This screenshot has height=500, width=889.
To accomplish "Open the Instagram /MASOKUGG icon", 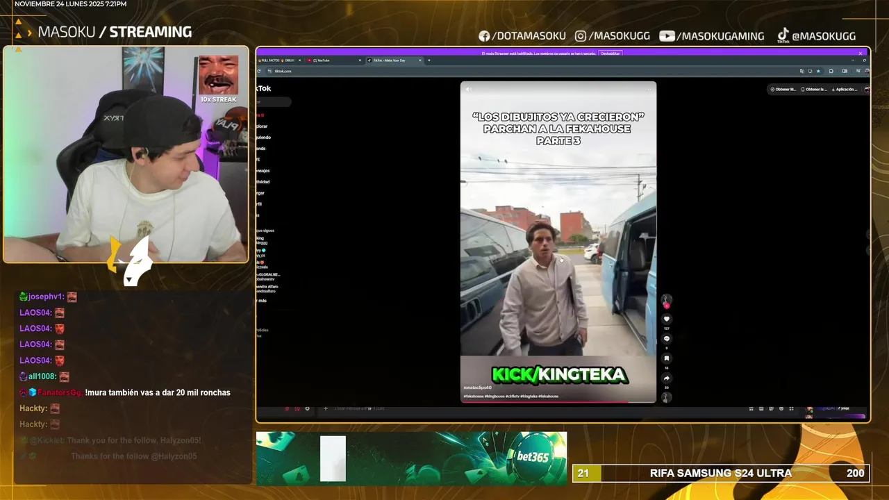I will coord(581,36).
